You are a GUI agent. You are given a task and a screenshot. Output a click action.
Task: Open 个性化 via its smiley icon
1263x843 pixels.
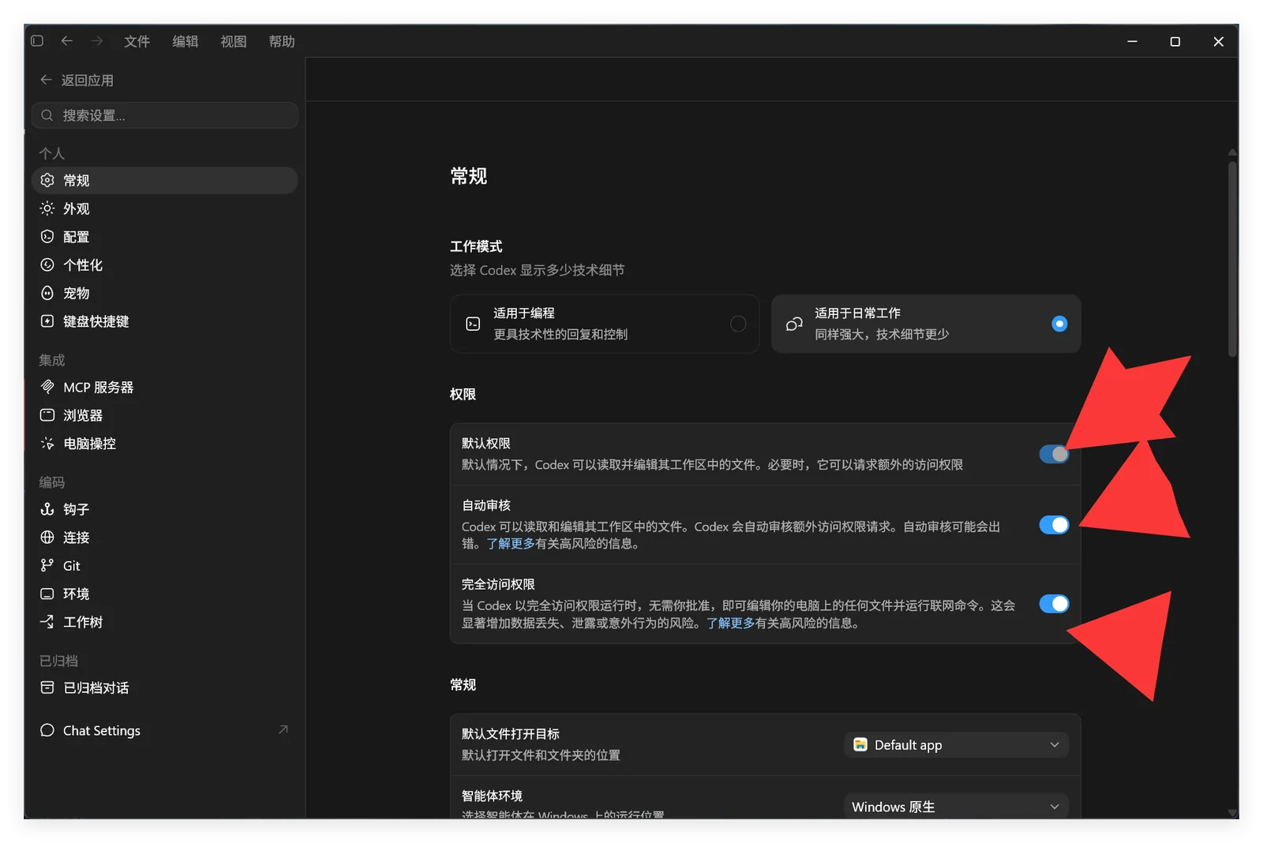click(x=47, y=265)
